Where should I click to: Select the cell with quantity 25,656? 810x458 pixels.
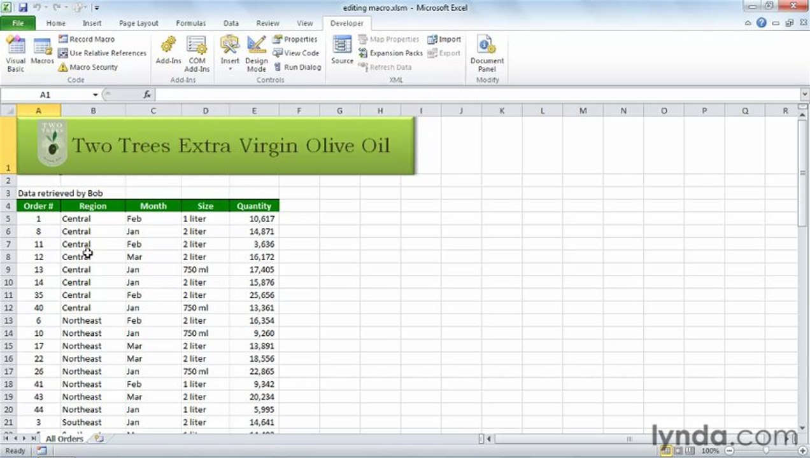click(x=254, y=295)
